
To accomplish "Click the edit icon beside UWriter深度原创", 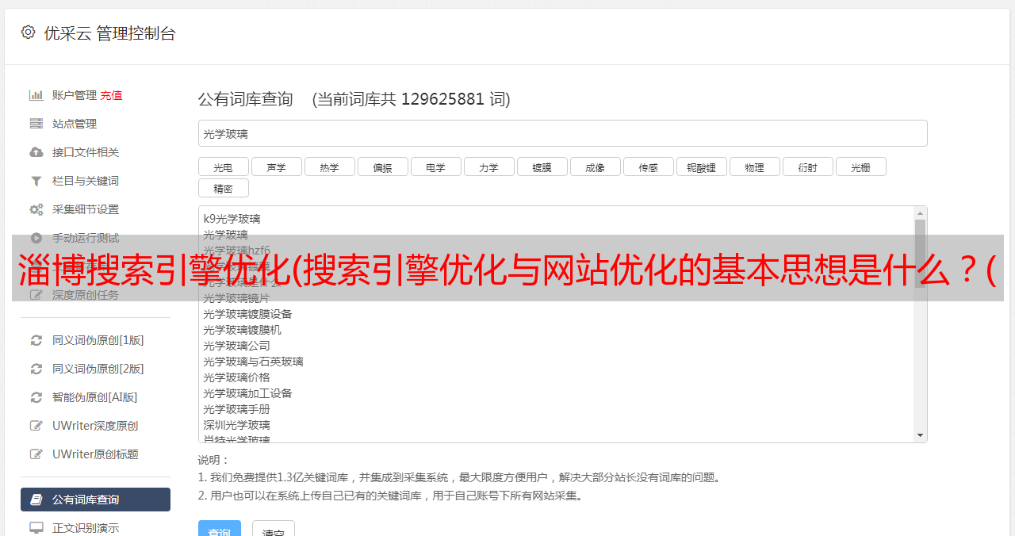I will (x=36, y=426).
